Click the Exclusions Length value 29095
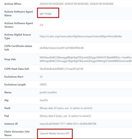Screen dimensions: 132x139 [43, 84]
